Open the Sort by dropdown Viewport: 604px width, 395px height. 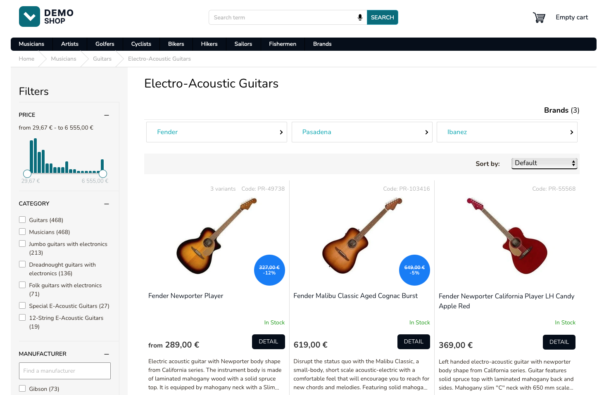coord(544,163)
